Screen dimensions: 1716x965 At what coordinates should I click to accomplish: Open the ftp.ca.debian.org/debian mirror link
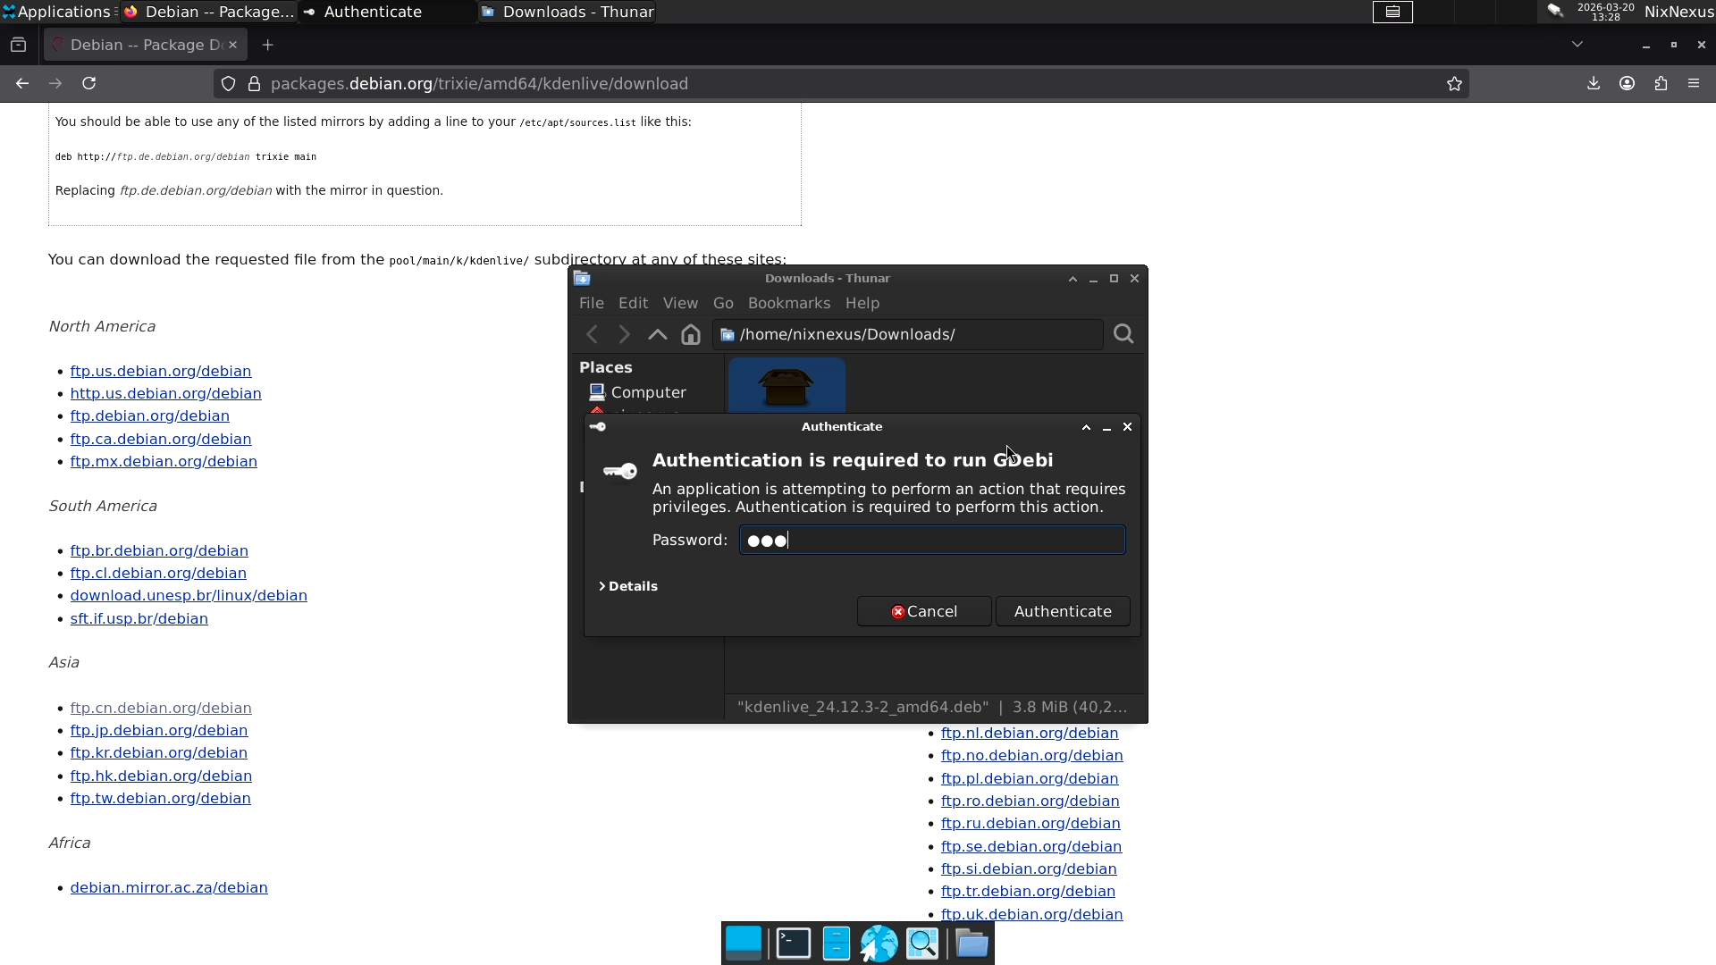(x=161, y=439)
